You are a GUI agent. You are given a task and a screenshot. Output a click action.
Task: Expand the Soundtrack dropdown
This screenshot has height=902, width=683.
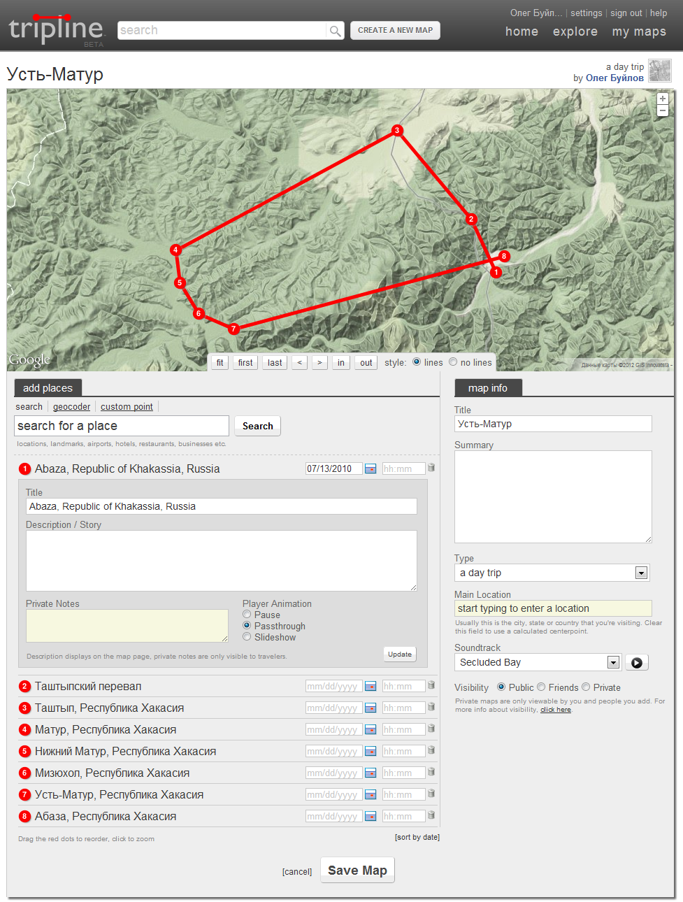(613, 662)
